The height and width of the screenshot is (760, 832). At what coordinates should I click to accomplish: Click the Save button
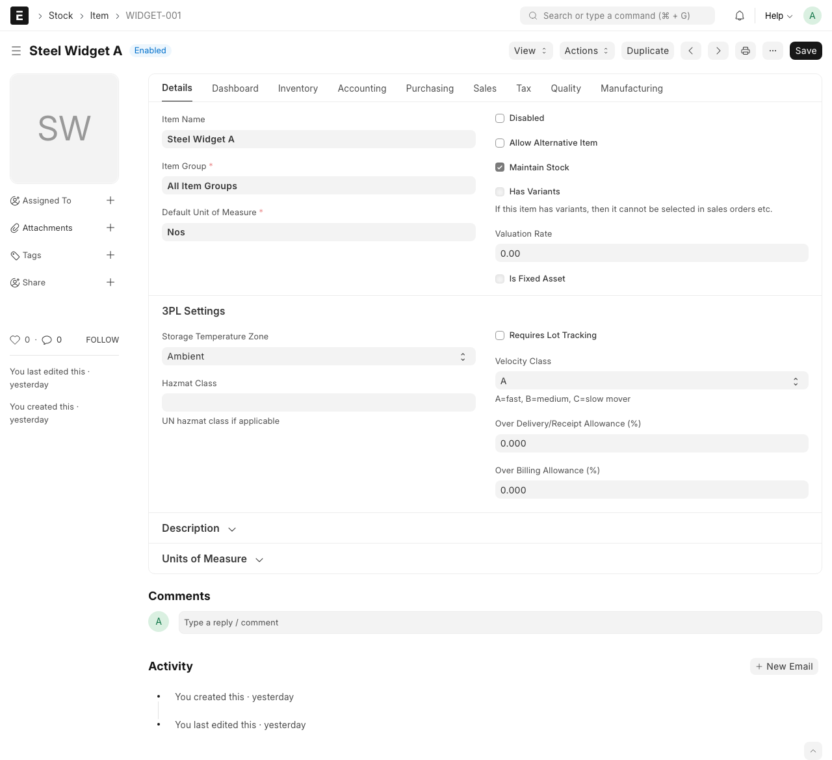pyautogui.click(x=805, y=51)
